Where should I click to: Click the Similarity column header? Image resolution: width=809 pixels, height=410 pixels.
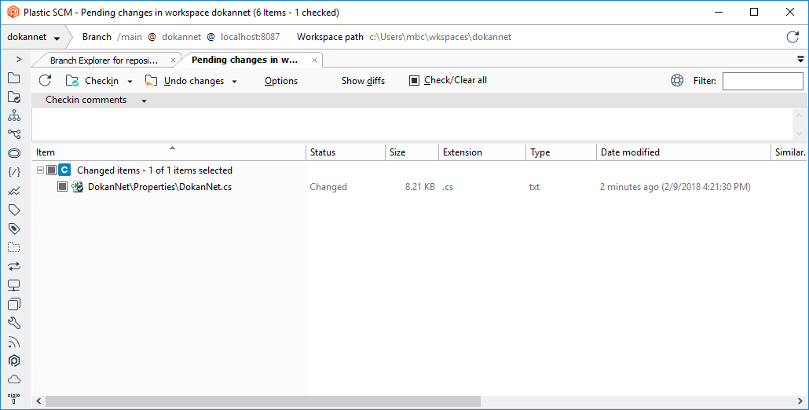click(x=789, y=152)
